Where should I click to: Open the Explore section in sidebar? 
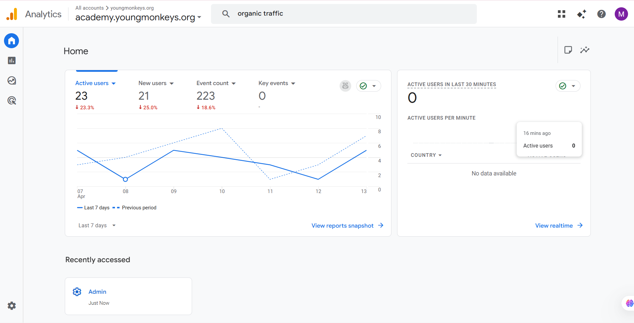point(12,81)
